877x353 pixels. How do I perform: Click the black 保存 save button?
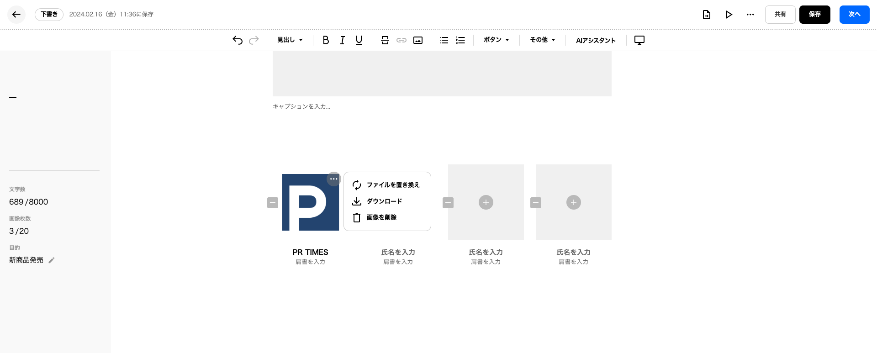[814, 15]
